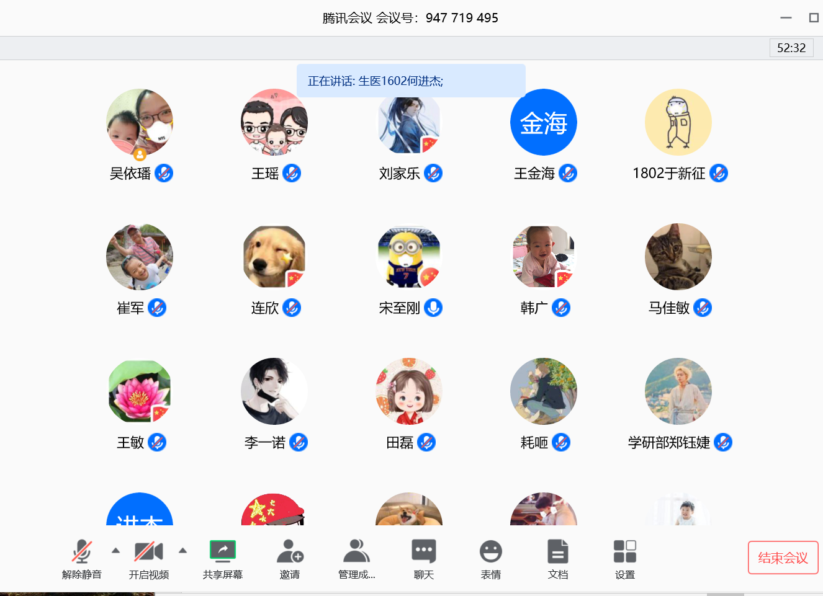Screen dimensions: 823x596
Task: Select 马佳敏's cat avatar
Action: pyautogui.click(x=678, y=256)
